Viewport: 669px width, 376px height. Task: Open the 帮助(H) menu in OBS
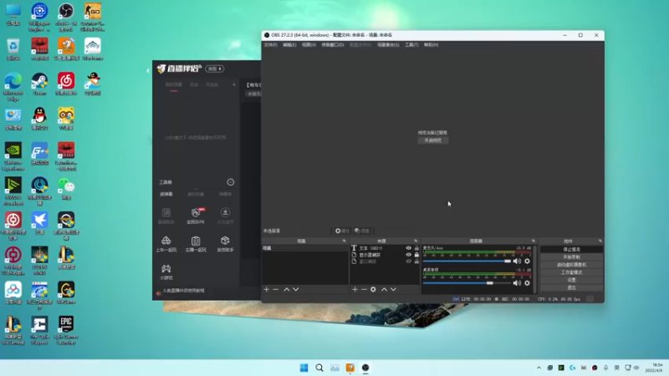[431, 45]
